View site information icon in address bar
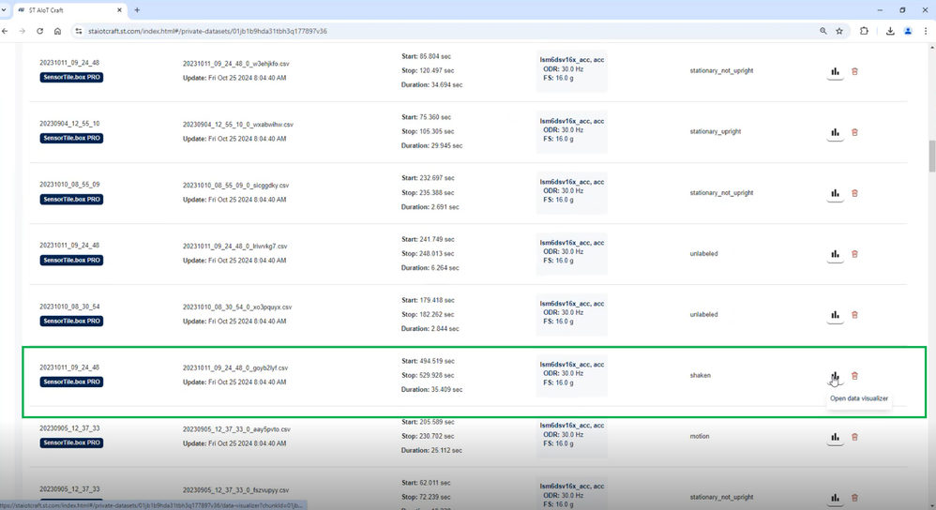This screenshot has height=510, width=936. point(78,31)
